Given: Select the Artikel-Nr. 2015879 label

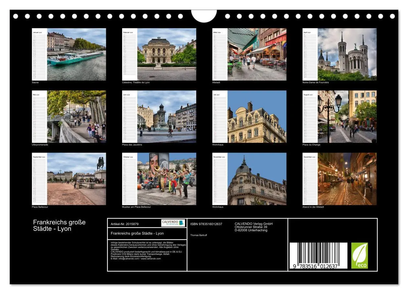Looking at the screenshot, I should [124, 224].
